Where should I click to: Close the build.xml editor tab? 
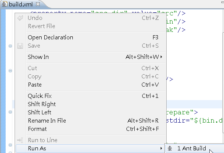(38, 4)
